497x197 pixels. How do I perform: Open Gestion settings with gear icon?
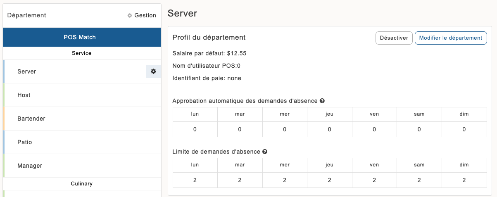click(142, 15)
